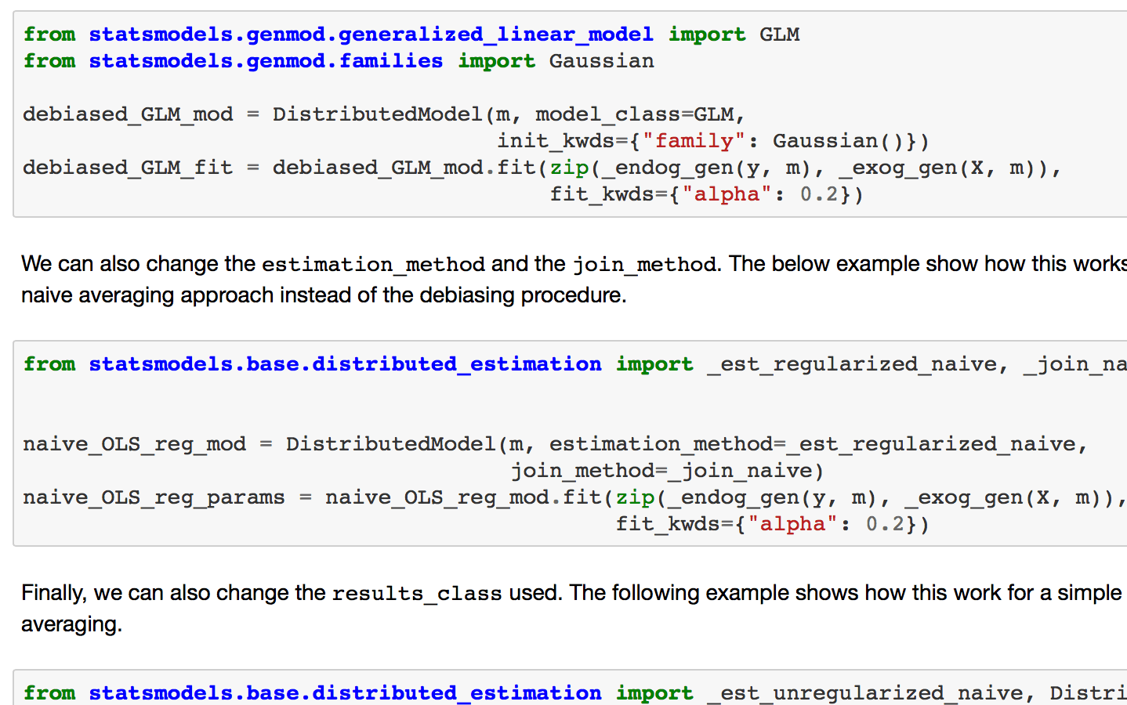Viewport: 1127px width, 705px height.
Task: Select the "family" string in init_kwds
Action: pyautogui.click(x=694, y=140)
